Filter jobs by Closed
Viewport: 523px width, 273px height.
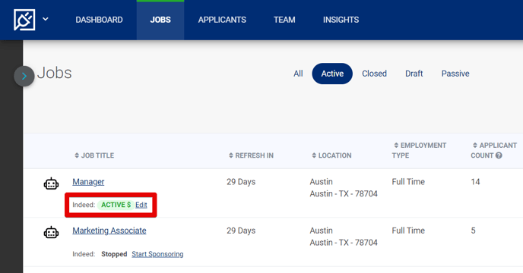pos(374,74)
